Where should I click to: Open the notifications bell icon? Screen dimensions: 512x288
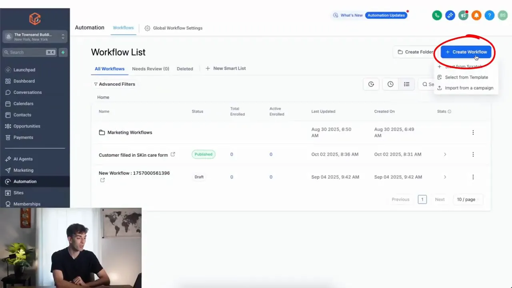(x=476, y=15)
